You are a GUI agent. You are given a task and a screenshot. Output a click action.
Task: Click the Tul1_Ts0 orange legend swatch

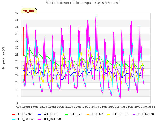point(88,114)
